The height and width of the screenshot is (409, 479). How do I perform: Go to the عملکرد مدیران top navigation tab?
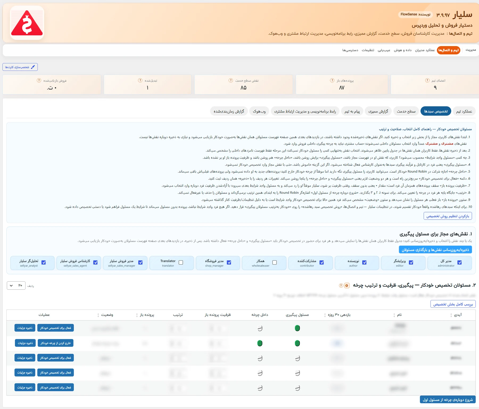tap(425, 50)
